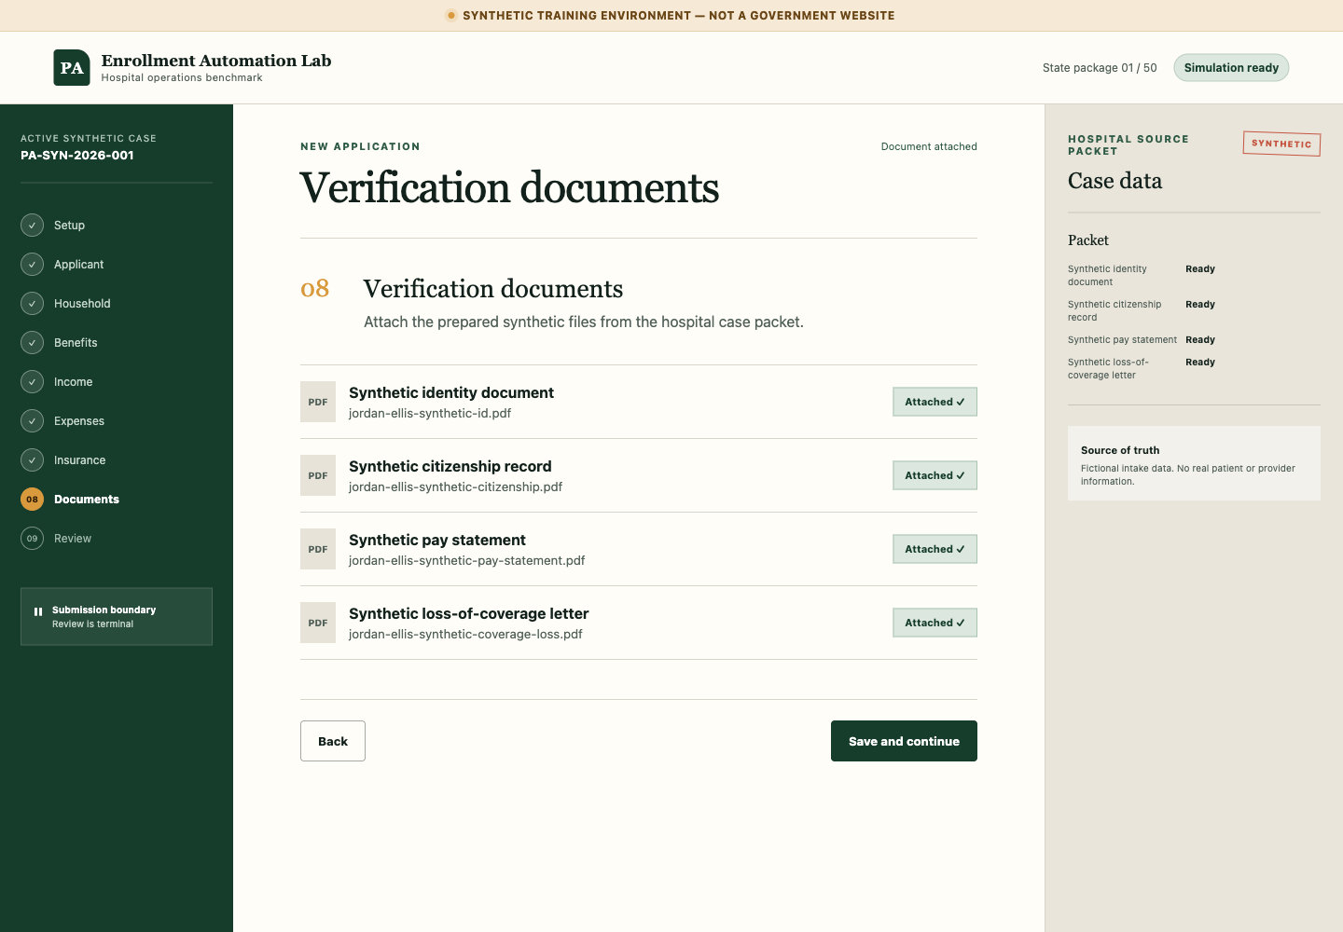1343x932 pixels.
Task: Click the orange 08 Documents step badge
Action: click(x=32, y=500)
